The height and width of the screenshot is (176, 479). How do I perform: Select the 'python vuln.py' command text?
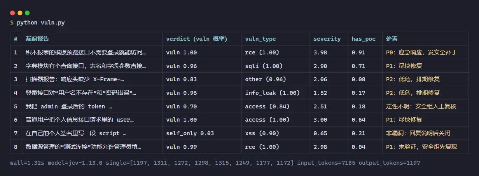click(41, 23)
